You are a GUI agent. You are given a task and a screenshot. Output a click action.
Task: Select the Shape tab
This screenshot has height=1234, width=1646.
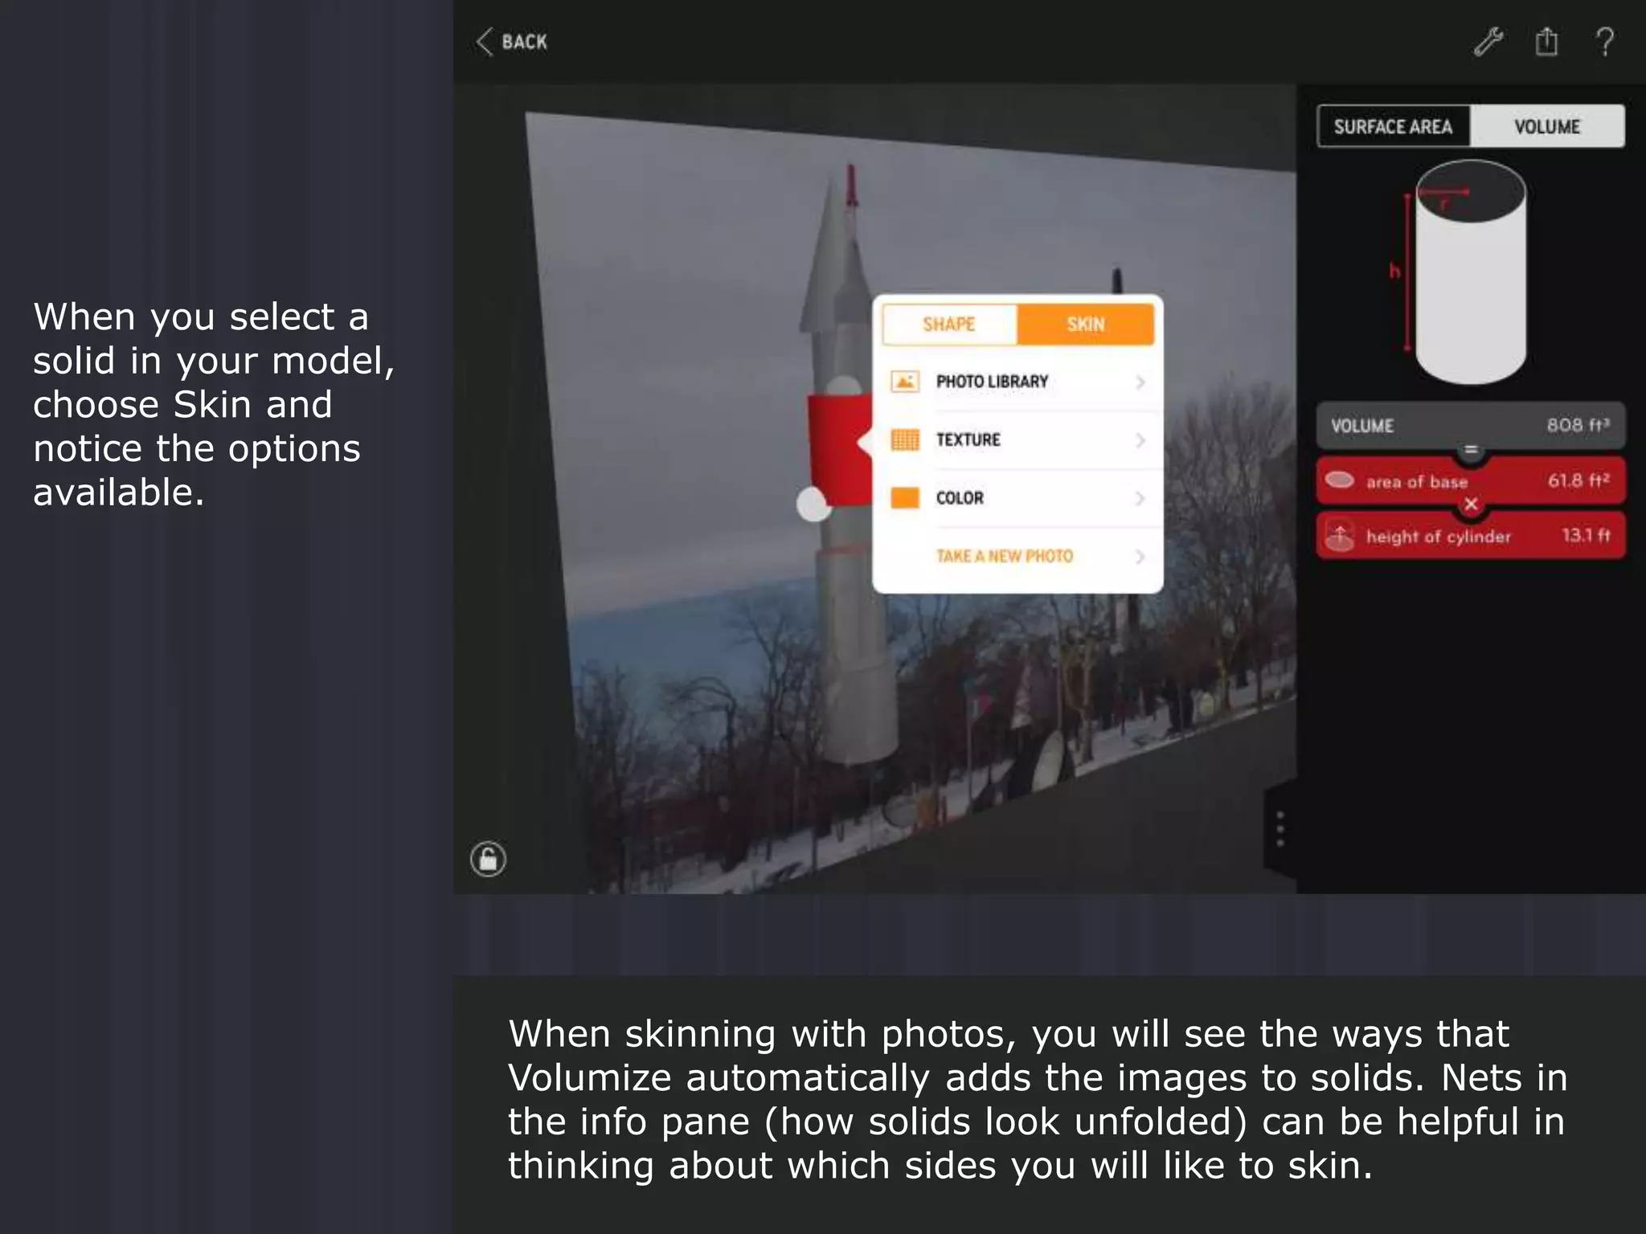[949, 325]
